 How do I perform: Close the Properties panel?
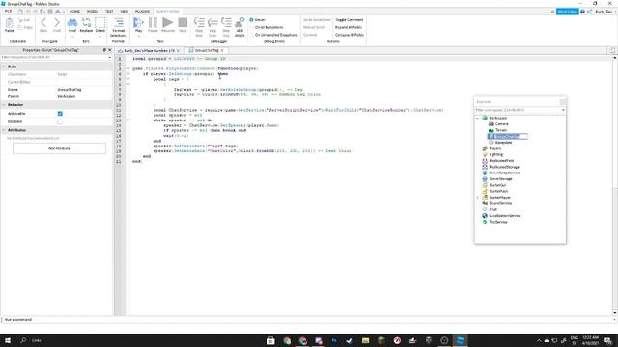[x=110, y=50]
